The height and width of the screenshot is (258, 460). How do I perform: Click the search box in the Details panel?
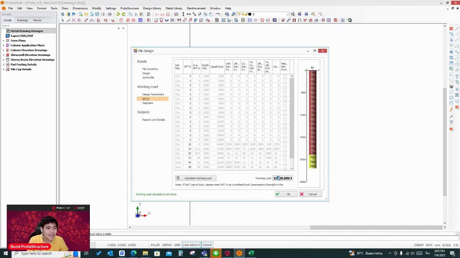pos(28,26)
